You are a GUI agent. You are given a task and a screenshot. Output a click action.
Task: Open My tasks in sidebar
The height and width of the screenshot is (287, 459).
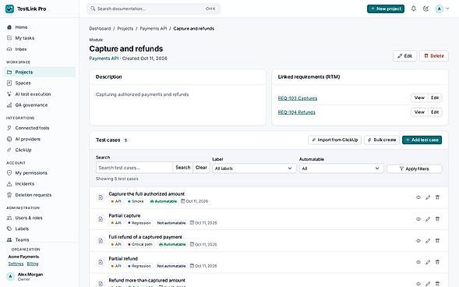click(39, 38)
